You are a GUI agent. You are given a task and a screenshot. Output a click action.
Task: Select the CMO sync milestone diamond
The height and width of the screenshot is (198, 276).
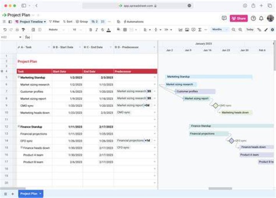click(215, 105)
